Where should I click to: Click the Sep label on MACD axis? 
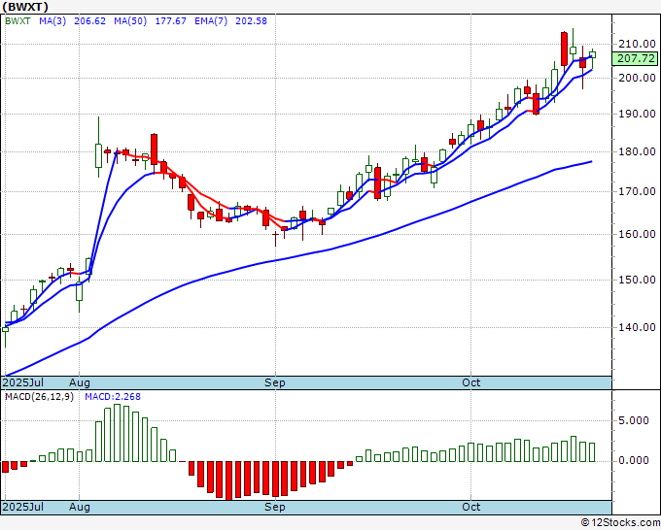coord(275,508)
